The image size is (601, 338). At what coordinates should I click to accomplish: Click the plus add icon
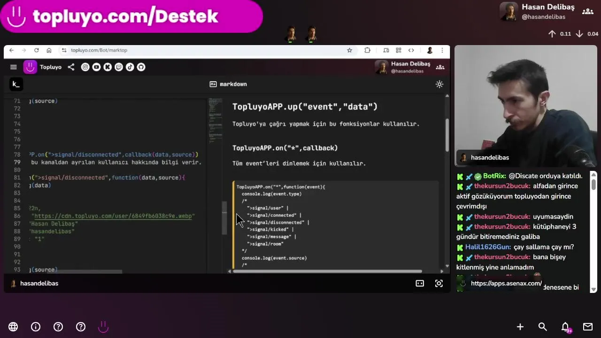tap(520, 327)
